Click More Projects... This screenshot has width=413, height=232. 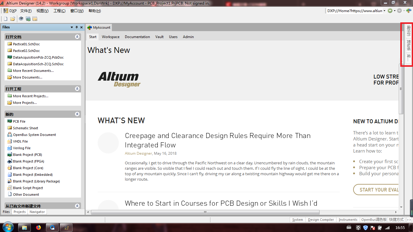[x=25, y=103]
